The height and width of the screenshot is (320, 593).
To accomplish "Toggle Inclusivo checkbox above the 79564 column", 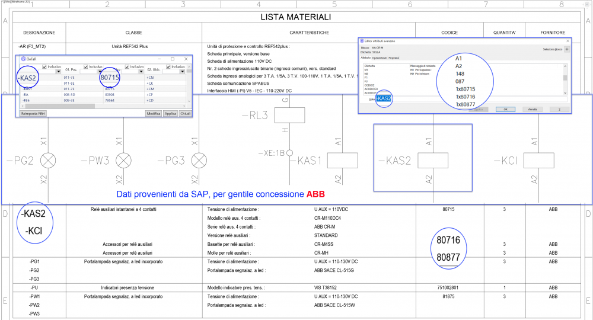I will pyautogui.click(x=127, y=67).
